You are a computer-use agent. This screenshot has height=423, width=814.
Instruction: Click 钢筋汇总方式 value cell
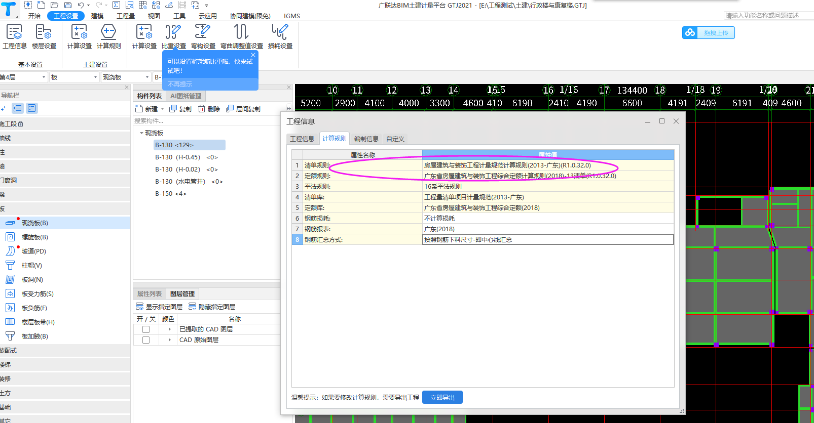[x=548, y=240]
